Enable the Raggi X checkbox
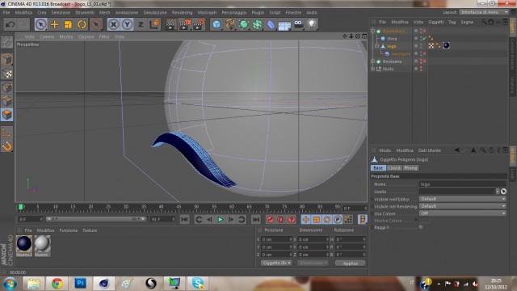517x291 pixels. pyautogui.click(x=421, y=227)
